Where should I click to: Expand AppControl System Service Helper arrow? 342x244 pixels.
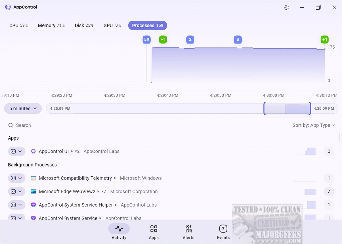click(x=116, y=205)
